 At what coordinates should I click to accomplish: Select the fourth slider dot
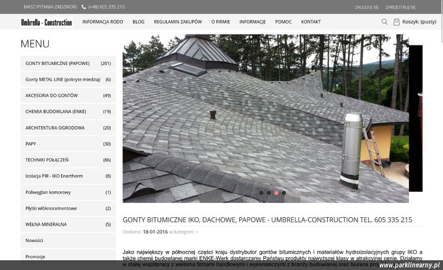(283, 193)
